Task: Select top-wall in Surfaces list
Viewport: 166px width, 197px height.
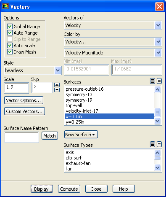Action: point(109,105)
